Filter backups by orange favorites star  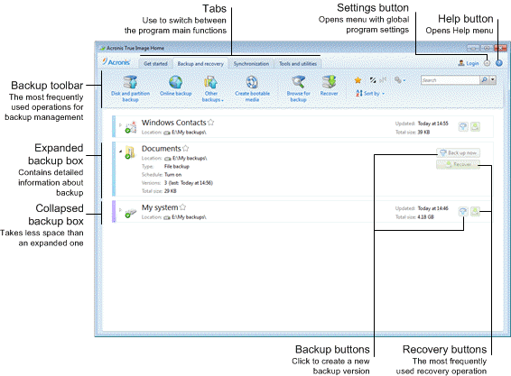[x=358, y=79]
